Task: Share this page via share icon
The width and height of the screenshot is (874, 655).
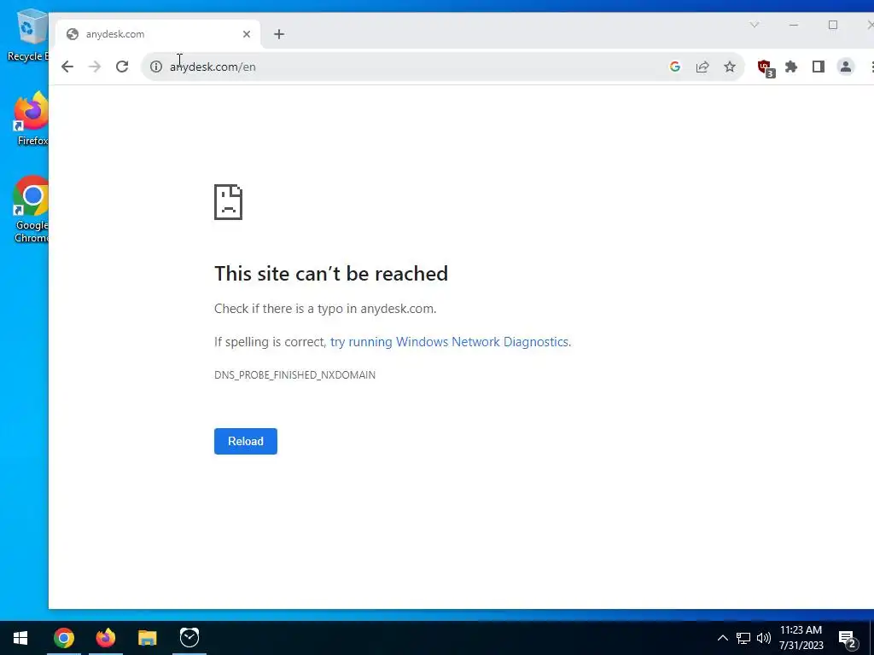Action: (x=702, y=67)
